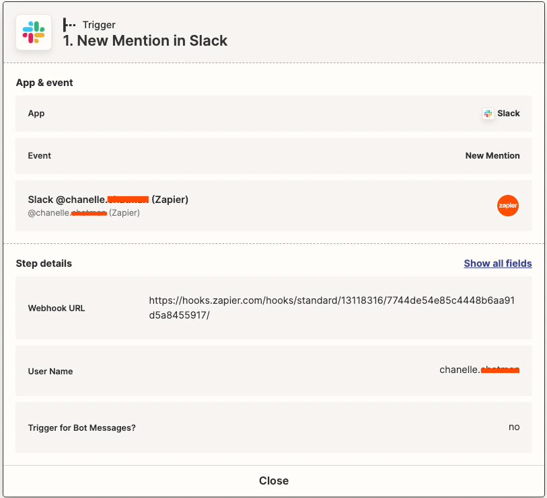
Task: Click the chanelle user name value
Action: click(x=479, y=370)
